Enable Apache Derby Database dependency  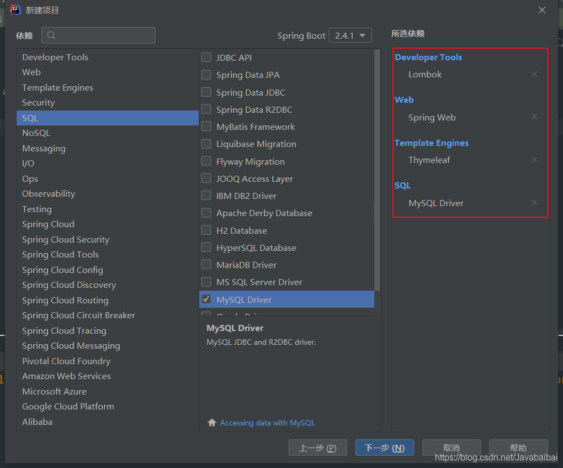coord(206,213)
